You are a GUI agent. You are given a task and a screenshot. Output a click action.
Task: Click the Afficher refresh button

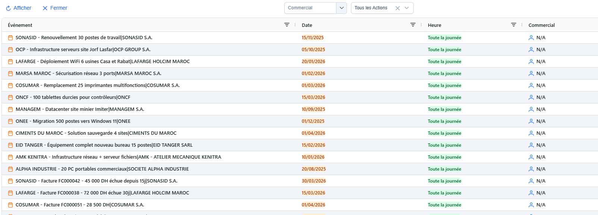point(19,8)
